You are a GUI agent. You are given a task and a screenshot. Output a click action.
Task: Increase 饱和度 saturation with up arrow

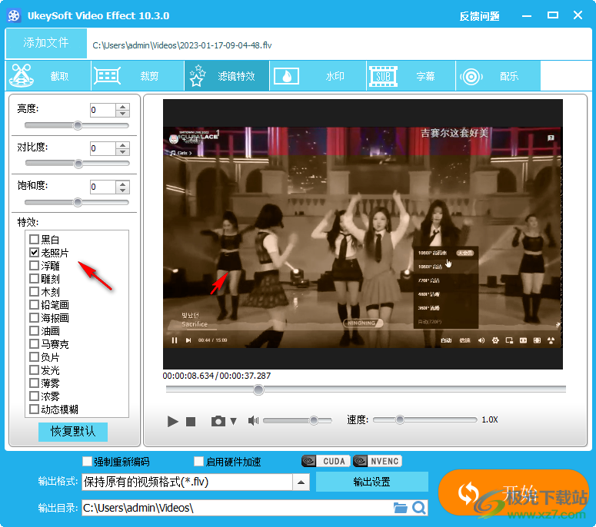(x=122, y=184)
